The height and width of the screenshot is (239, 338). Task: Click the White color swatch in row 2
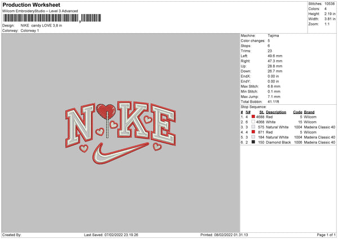click(x=253, y=122)
